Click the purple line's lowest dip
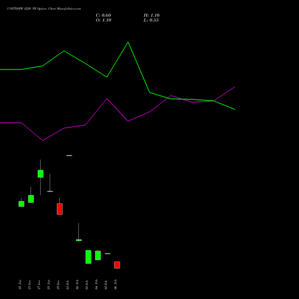This screenshot has width=299, height=299. 42,141
